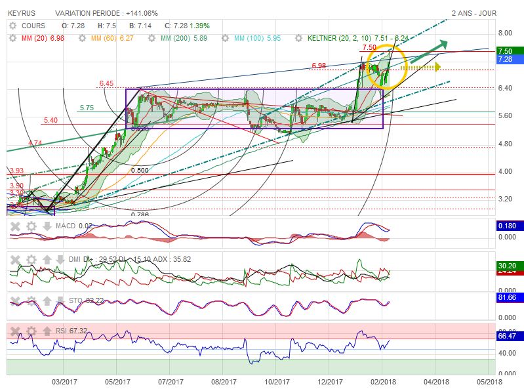The image size is (524, 391).
Task: Move the RSI panel up
Action: pyautogui.click(x=47, y=331)
